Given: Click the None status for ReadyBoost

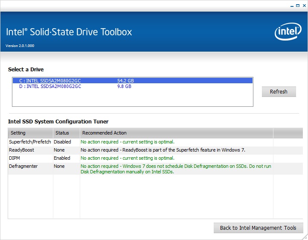Looking at the screenshot, I should (59, 150).
